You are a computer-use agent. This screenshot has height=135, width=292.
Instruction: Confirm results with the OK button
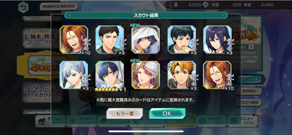tap(167, 114)
